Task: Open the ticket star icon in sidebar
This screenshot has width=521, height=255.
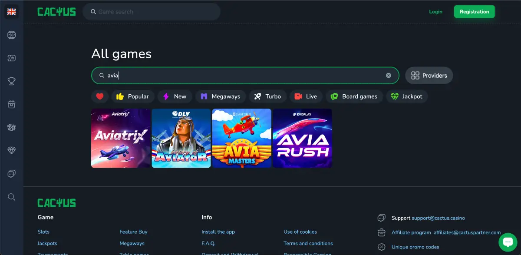Action: [x=12, y=58]
